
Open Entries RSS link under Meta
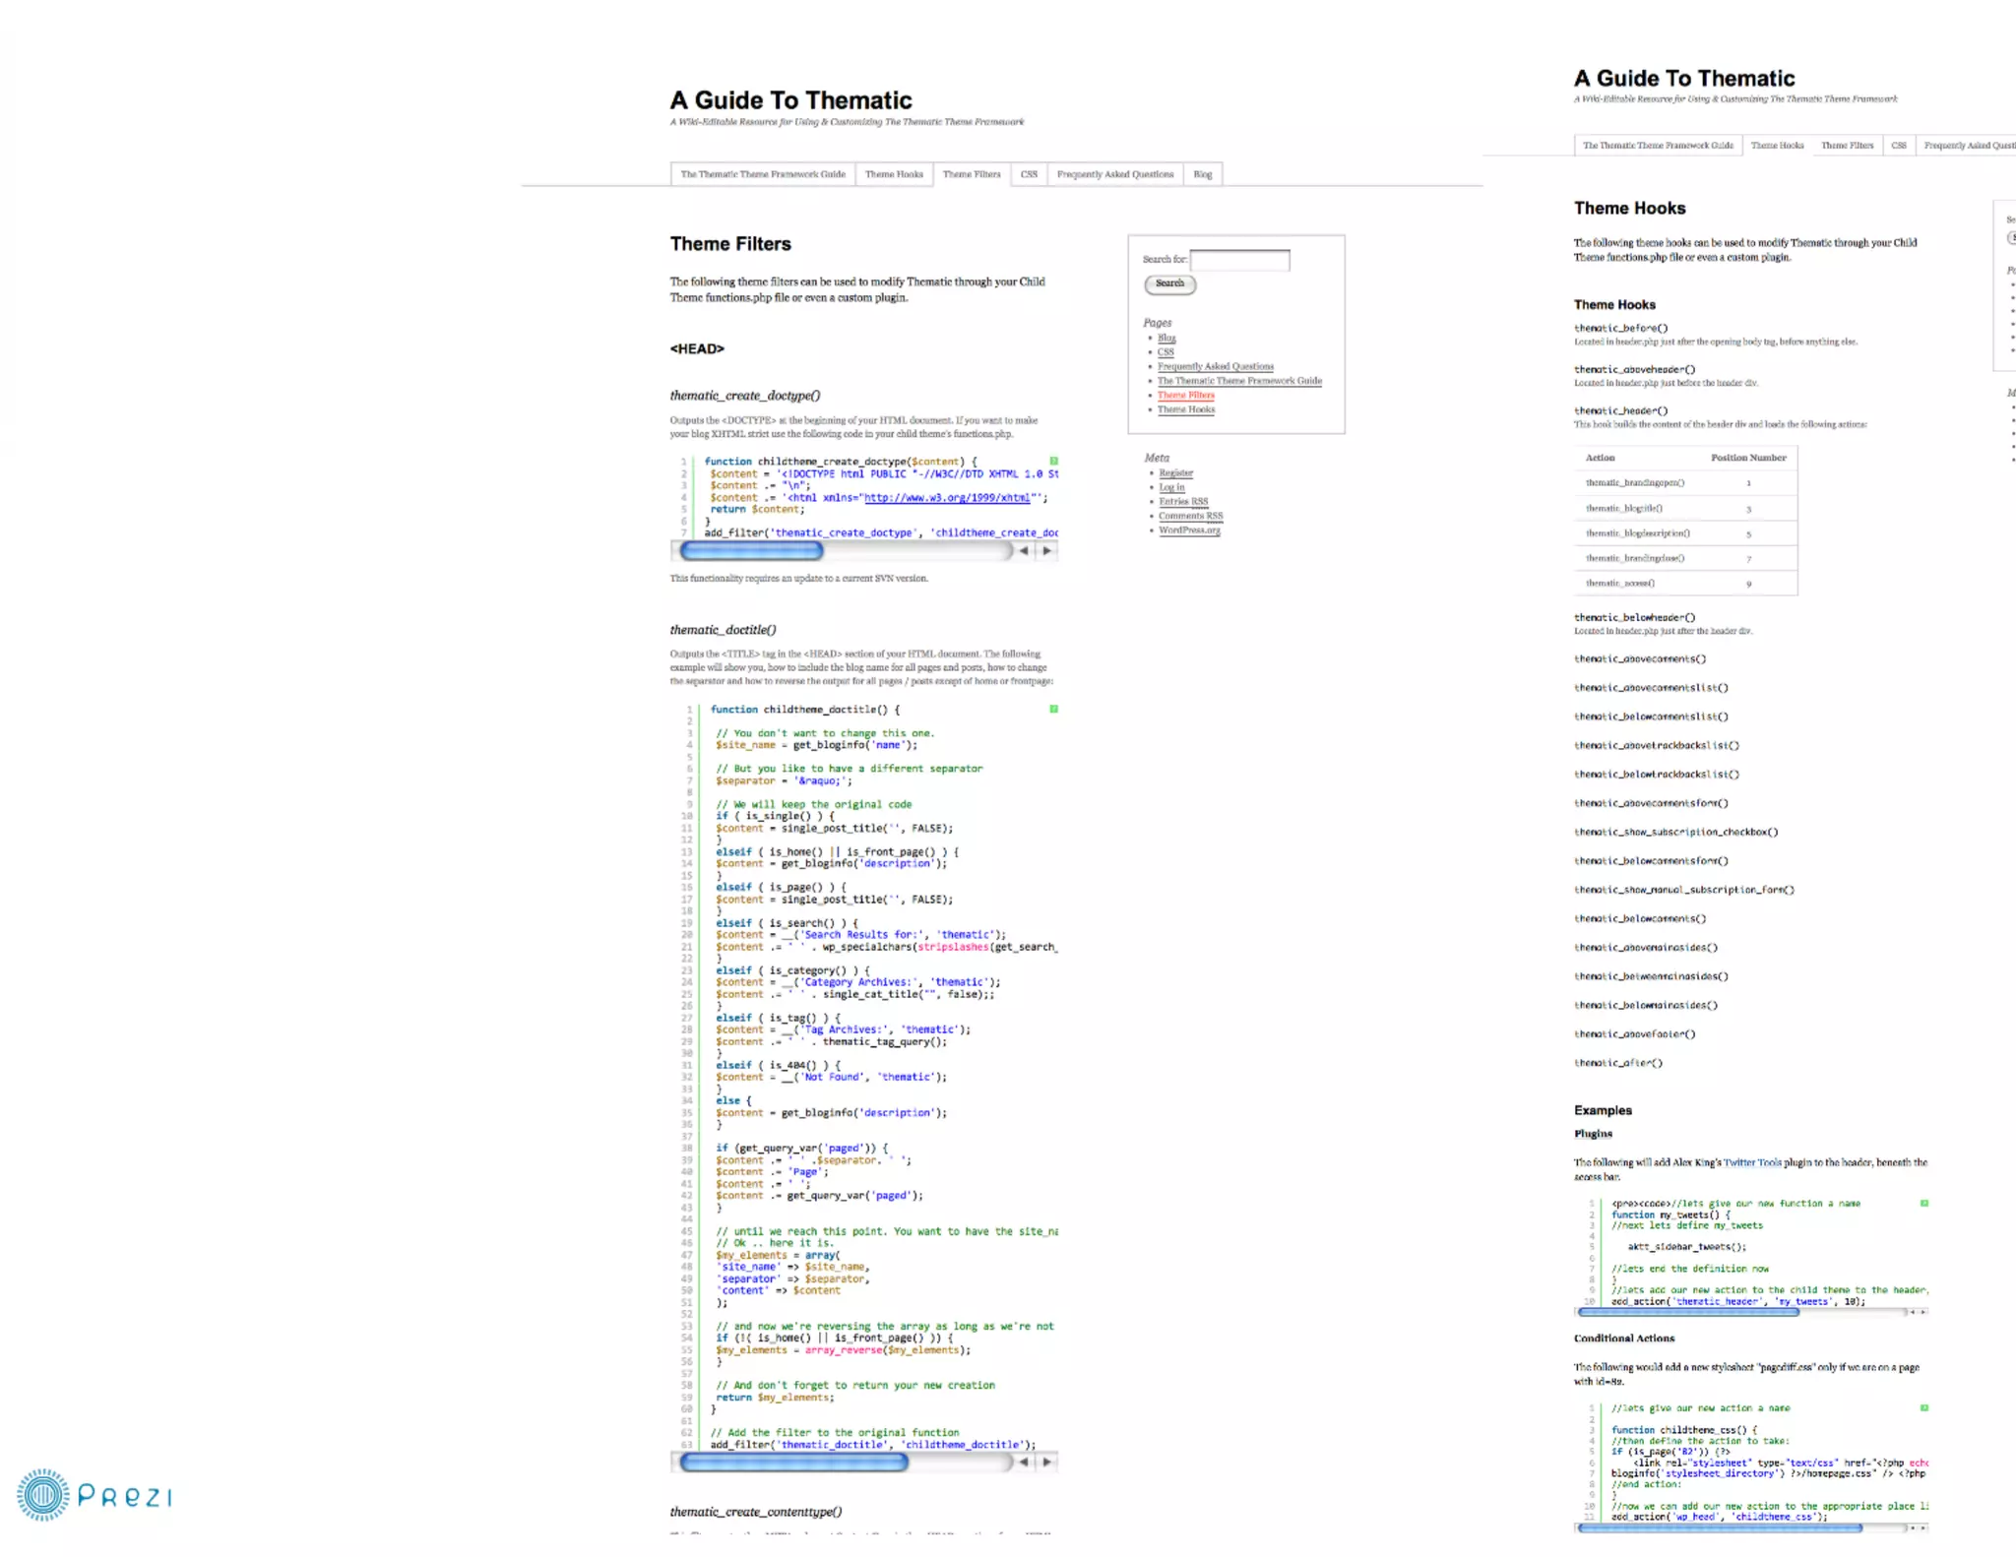click(x=1183, y=501)
